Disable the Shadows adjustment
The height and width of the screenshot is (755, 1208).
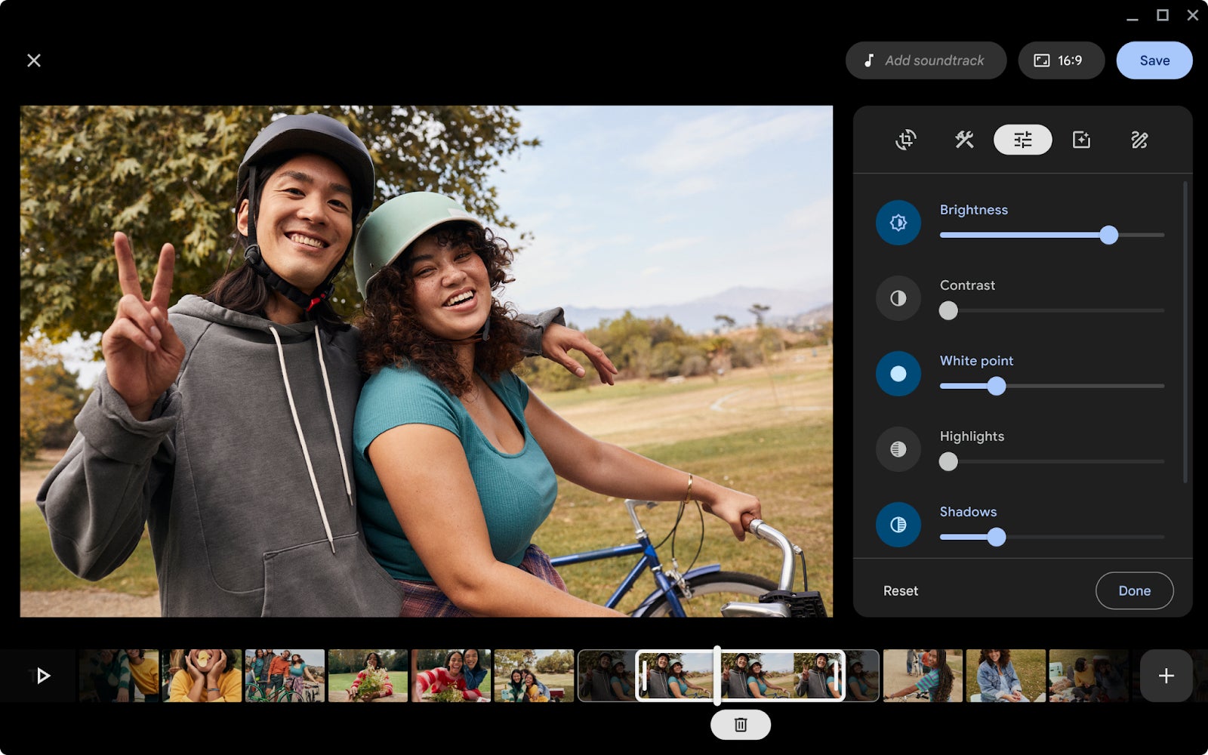[898, 525]
